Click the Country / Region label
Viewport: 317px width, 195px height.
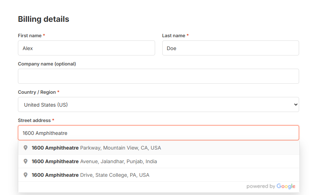point(37,92)
